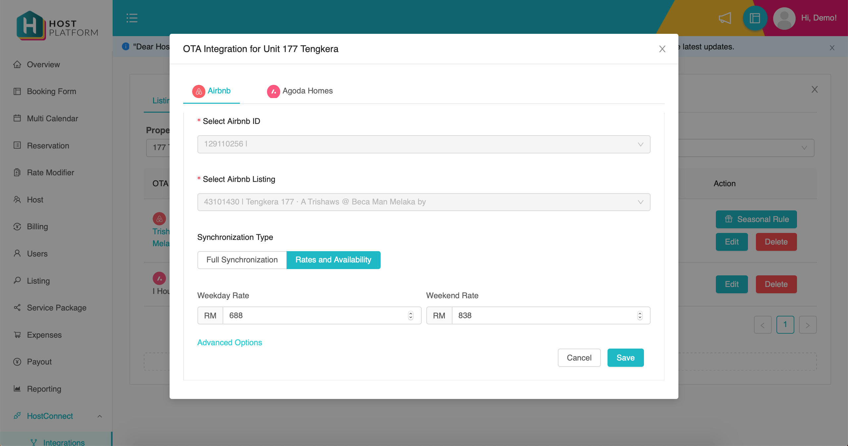Click the Seasonal Rule button
848x446 pixels.
pyautogui.click(x=756, y=219)
